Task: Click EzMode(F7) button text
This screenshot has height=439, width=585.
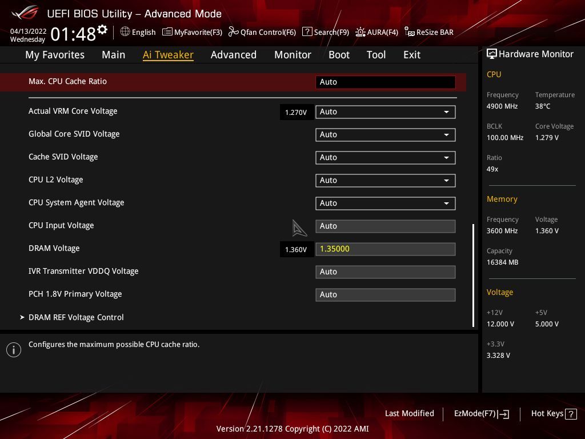Action: (475, 414)
